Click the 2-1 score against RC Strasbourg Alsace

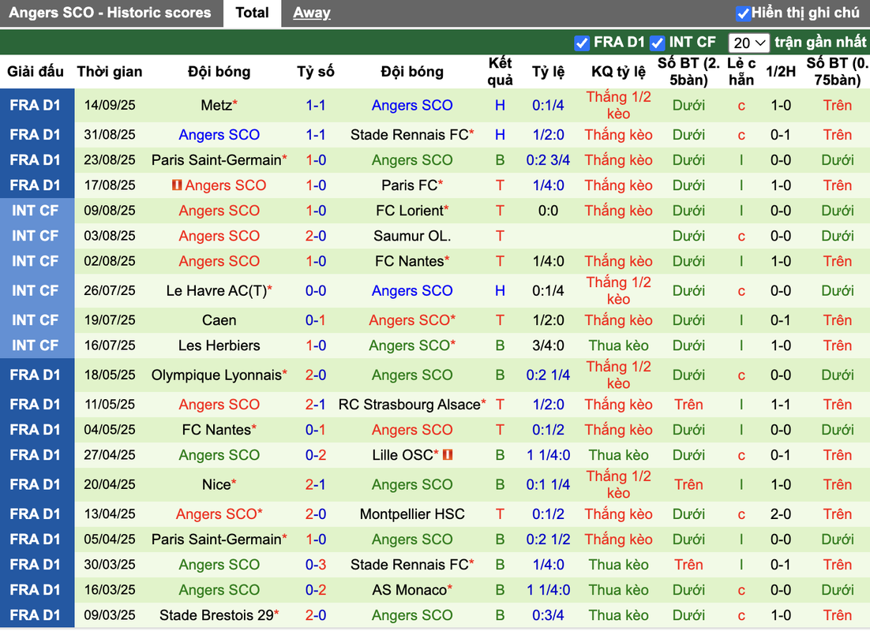click(x=316, y=405)
